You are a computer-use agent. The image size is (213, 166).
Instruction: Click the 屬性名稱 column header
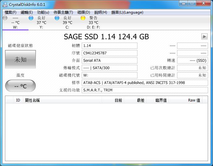click(32, 100)
